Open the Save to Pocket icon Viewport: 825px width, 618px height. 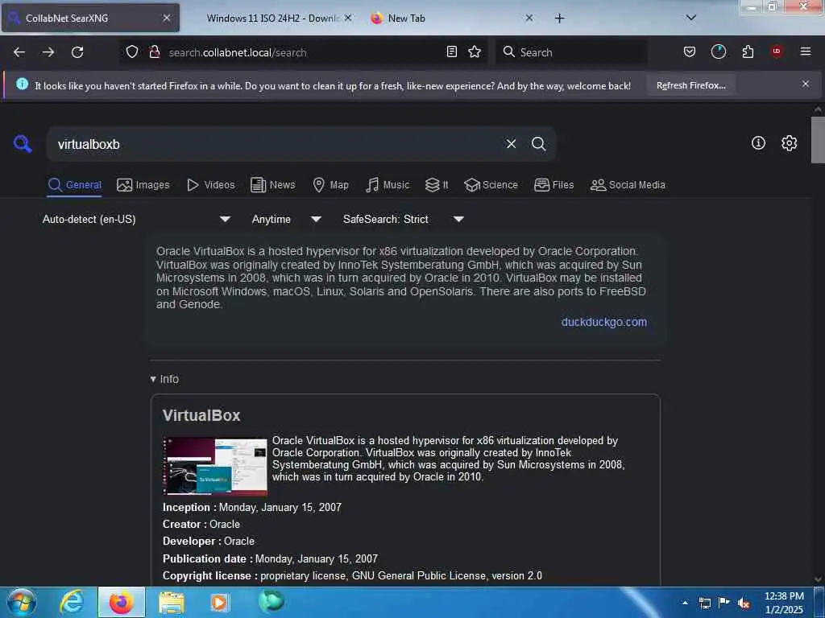point(690,51)
